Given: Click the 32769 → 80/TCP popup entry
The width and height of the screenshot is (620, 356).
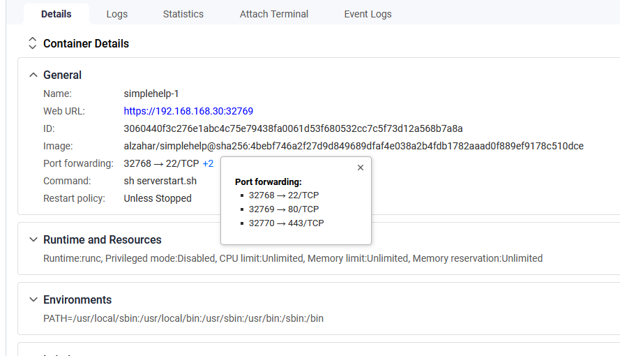Looking at the screenshot, I should click(x=284, y=209).
